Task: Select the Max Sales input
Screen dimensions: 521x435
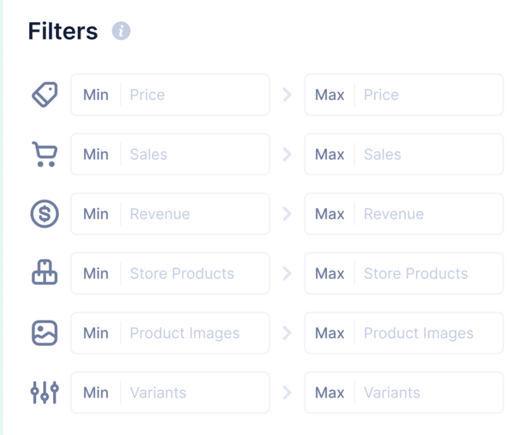Action: [x=404, y=154]
